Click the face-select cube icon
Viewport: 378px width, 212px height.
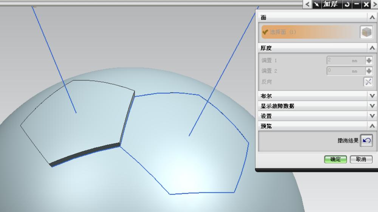coord(366,32)
